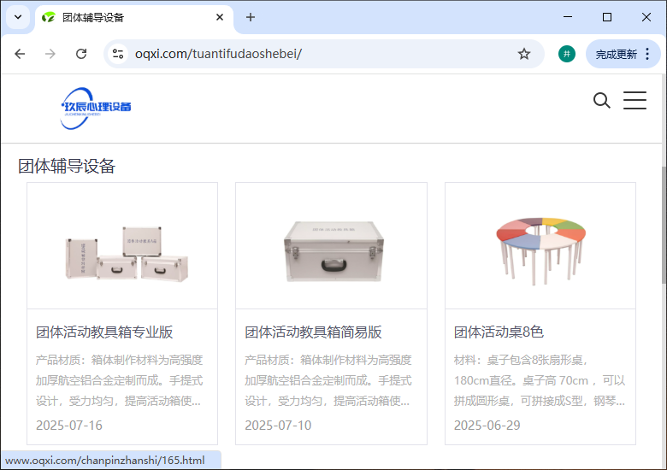667x470 pixels.
Task: Click the 完成更新 button
Action: coord(616,55)
